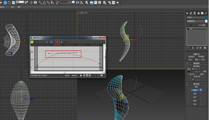The image size is (209, 120).
Task: Click the Swap Deform Curves icon
Action: point(47,42)
